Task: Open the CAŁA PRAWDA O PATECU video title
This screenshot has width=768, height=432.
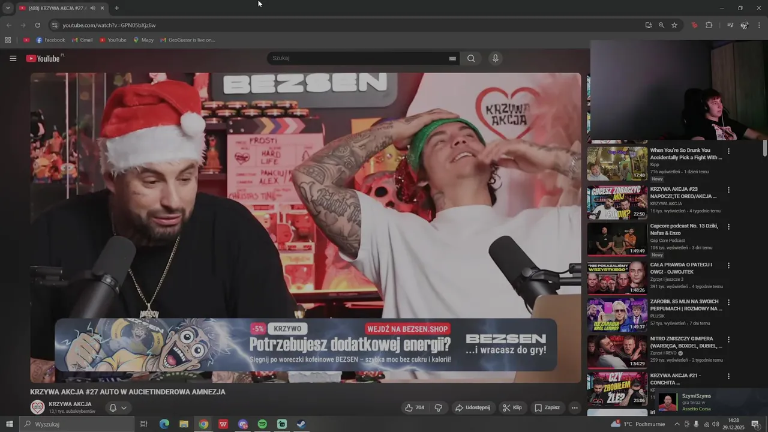Action: [681, 268]
